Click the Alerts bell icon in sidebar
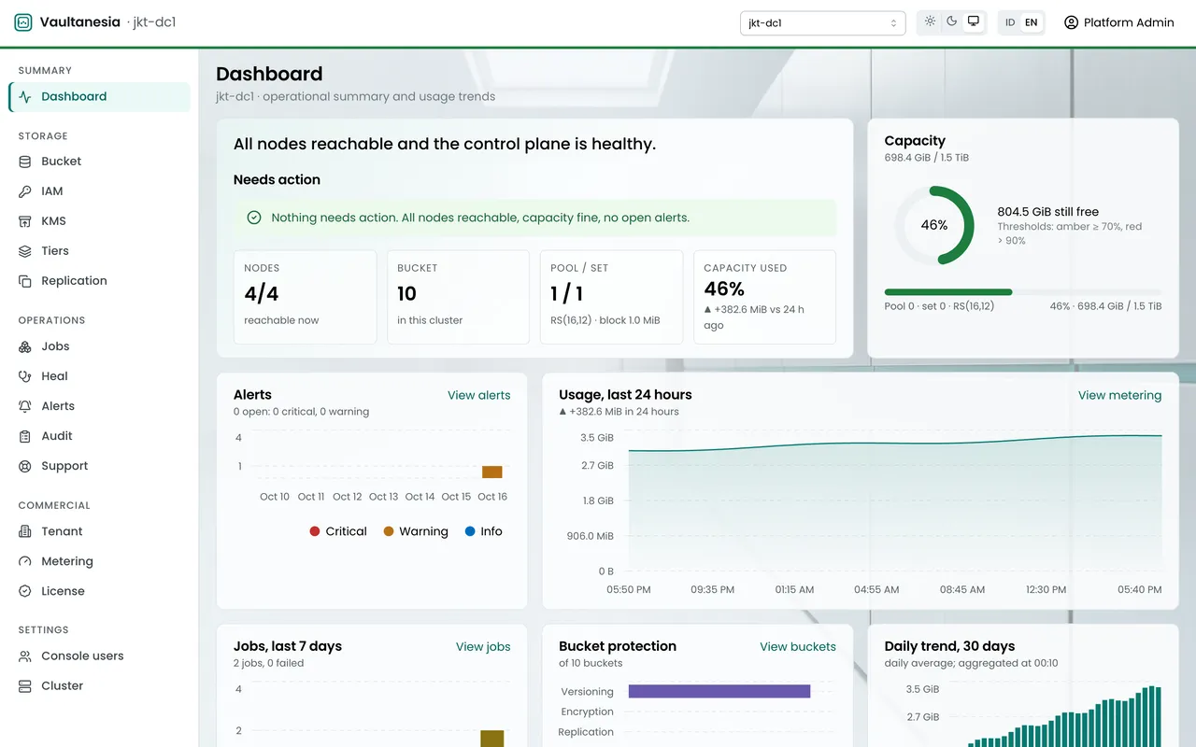Screen dimensions: 1196x747 [25, 406]
